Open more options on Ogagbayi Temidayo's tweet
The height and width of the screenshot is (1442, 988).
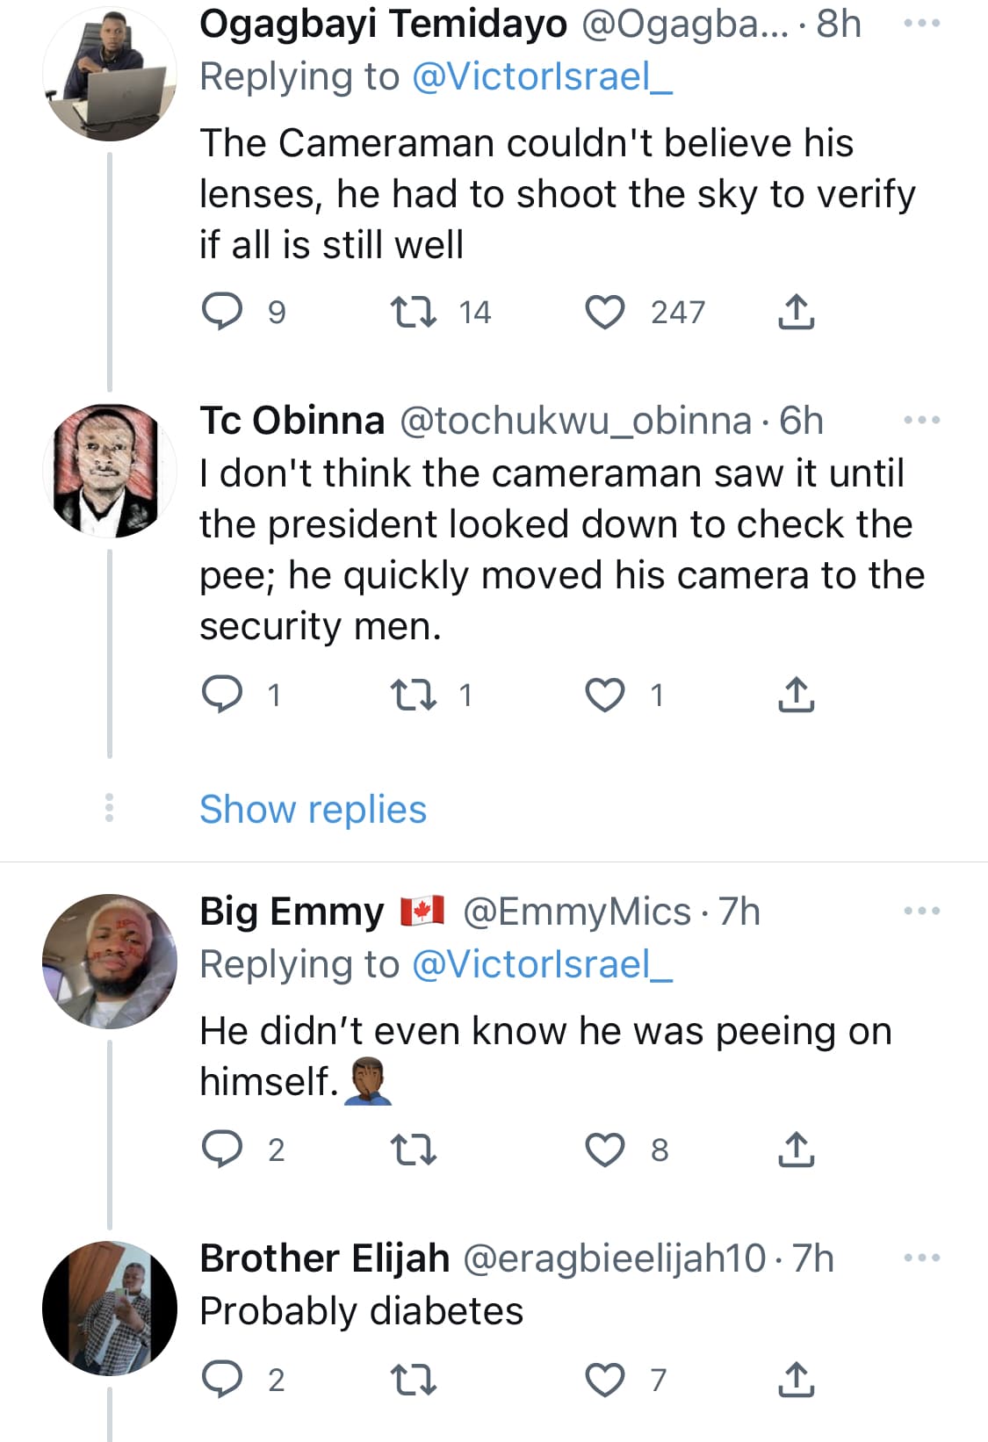pyautogui.click(x=921, y=24)
